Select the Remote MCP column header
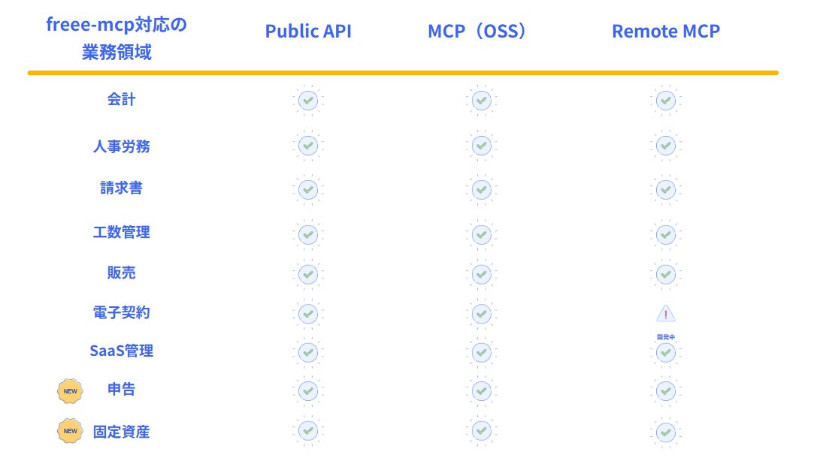Viewport: 814px width, 461px height. click(666, 31)
